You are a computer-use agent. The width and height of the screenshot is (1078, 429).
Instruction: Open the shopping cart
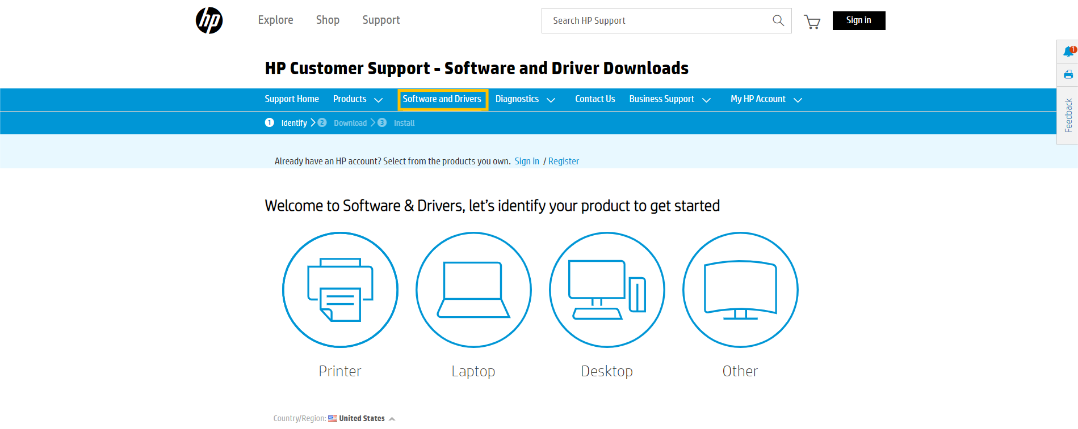pyautogui.click(x=812, y=22)
